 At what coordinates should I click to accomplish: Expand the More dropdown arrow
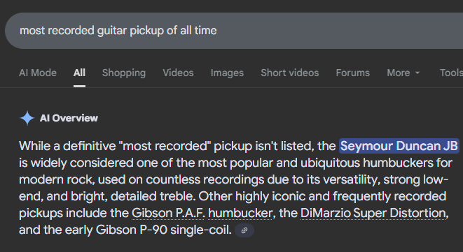(x=417, y=73)
